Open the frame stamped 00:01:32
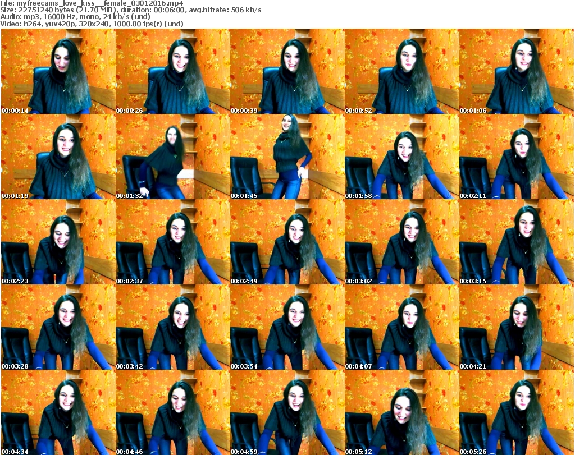This screenshot has width=575, height=455. point(173,157)
